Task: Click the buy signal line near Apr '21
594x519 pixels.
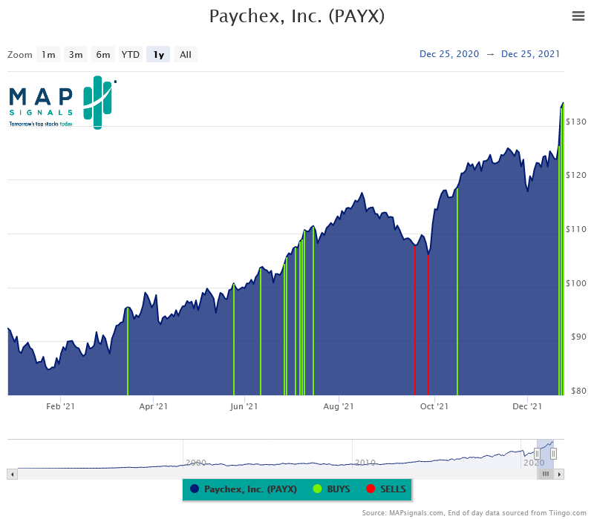Action: (128, 351)
